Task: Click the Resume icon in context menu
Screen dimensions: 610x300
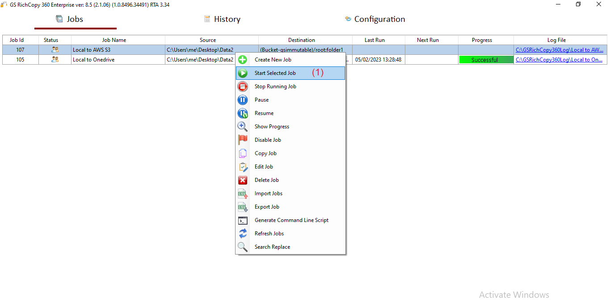Action: click(243, 113)
